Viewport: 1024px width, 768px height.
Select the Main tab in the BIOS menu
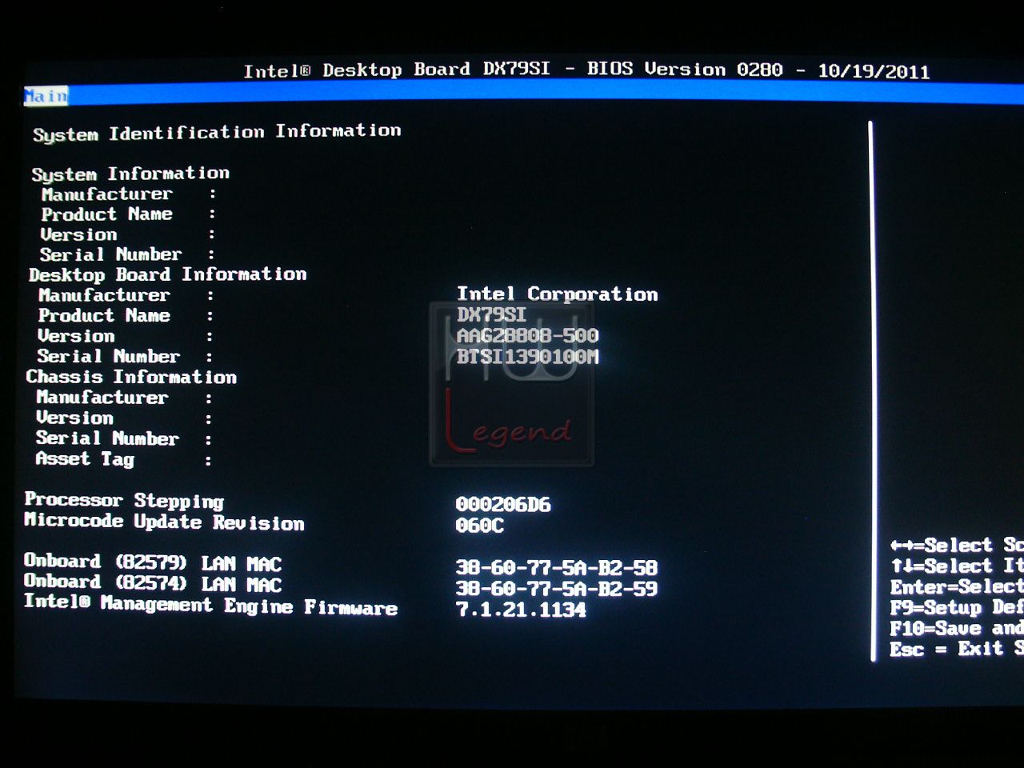pos(46,96)
